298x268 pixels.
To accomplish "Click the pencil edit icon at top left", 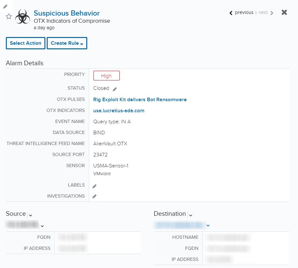I will coord(5,6).
